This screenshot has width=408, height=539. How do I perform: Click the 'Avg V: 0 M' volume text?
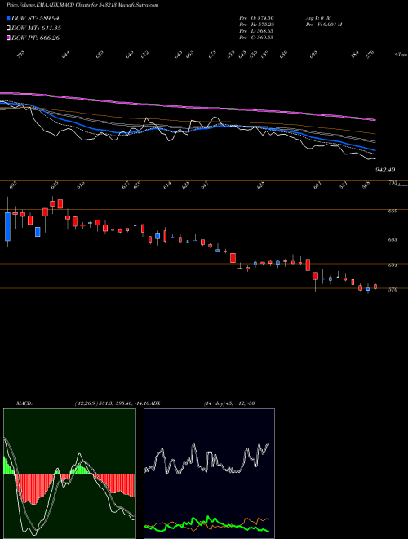pos(317,18)
